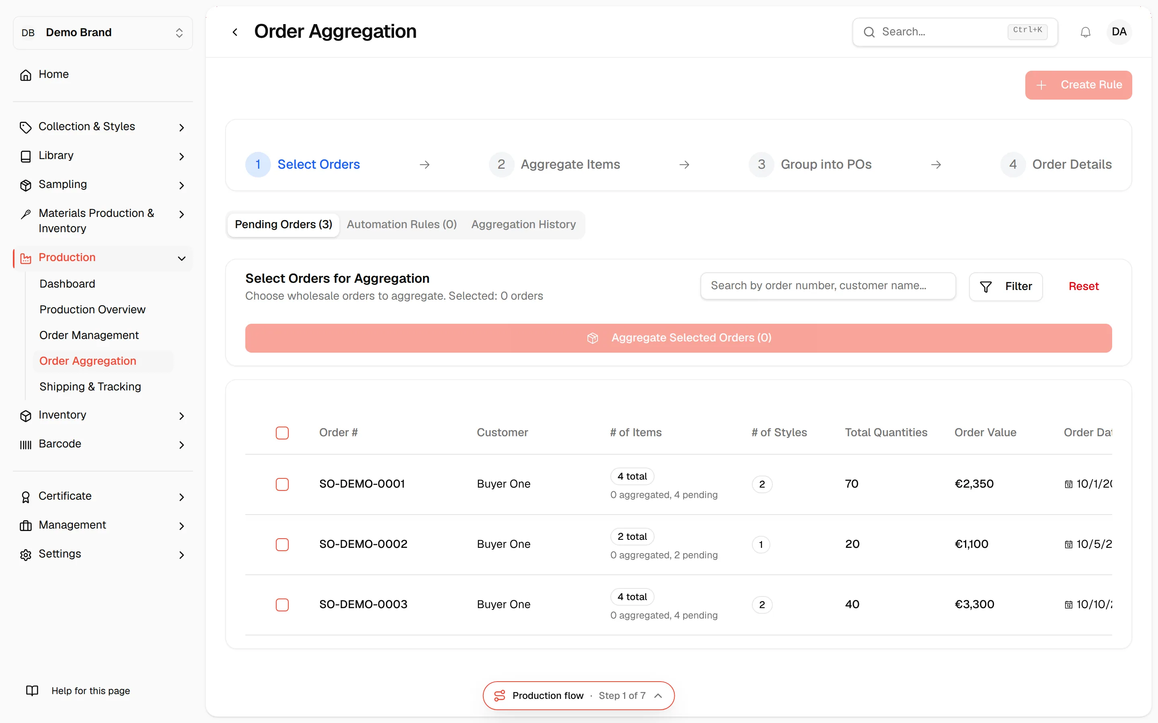Viewport: 1158px width, 723px height.
Task: Click the Materials Production tool icon
Action: pos(26,214)
